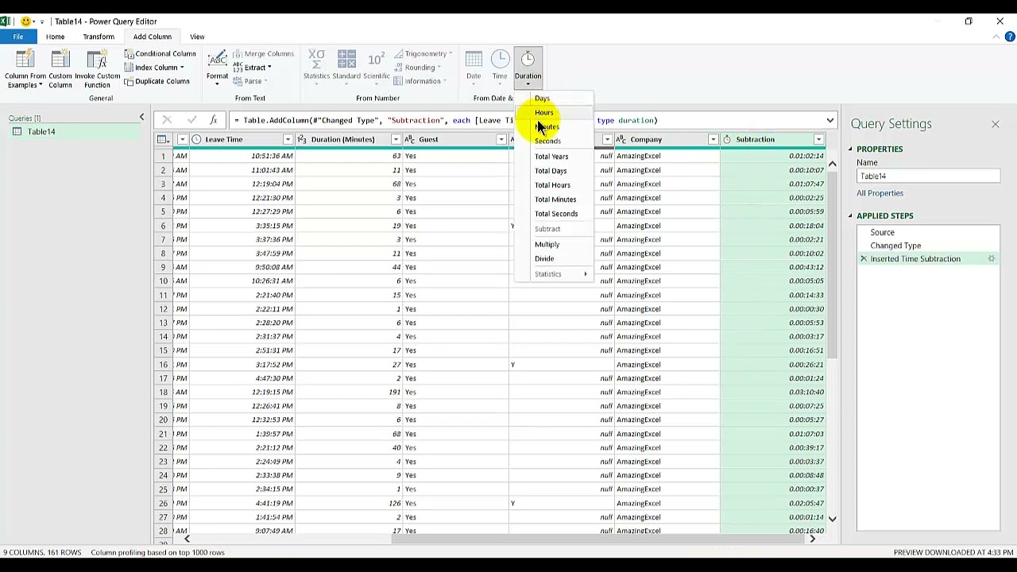This screenshot has height=572, width=1017.
Task: Click the Duration ribbon button
Action: [528, 69]
